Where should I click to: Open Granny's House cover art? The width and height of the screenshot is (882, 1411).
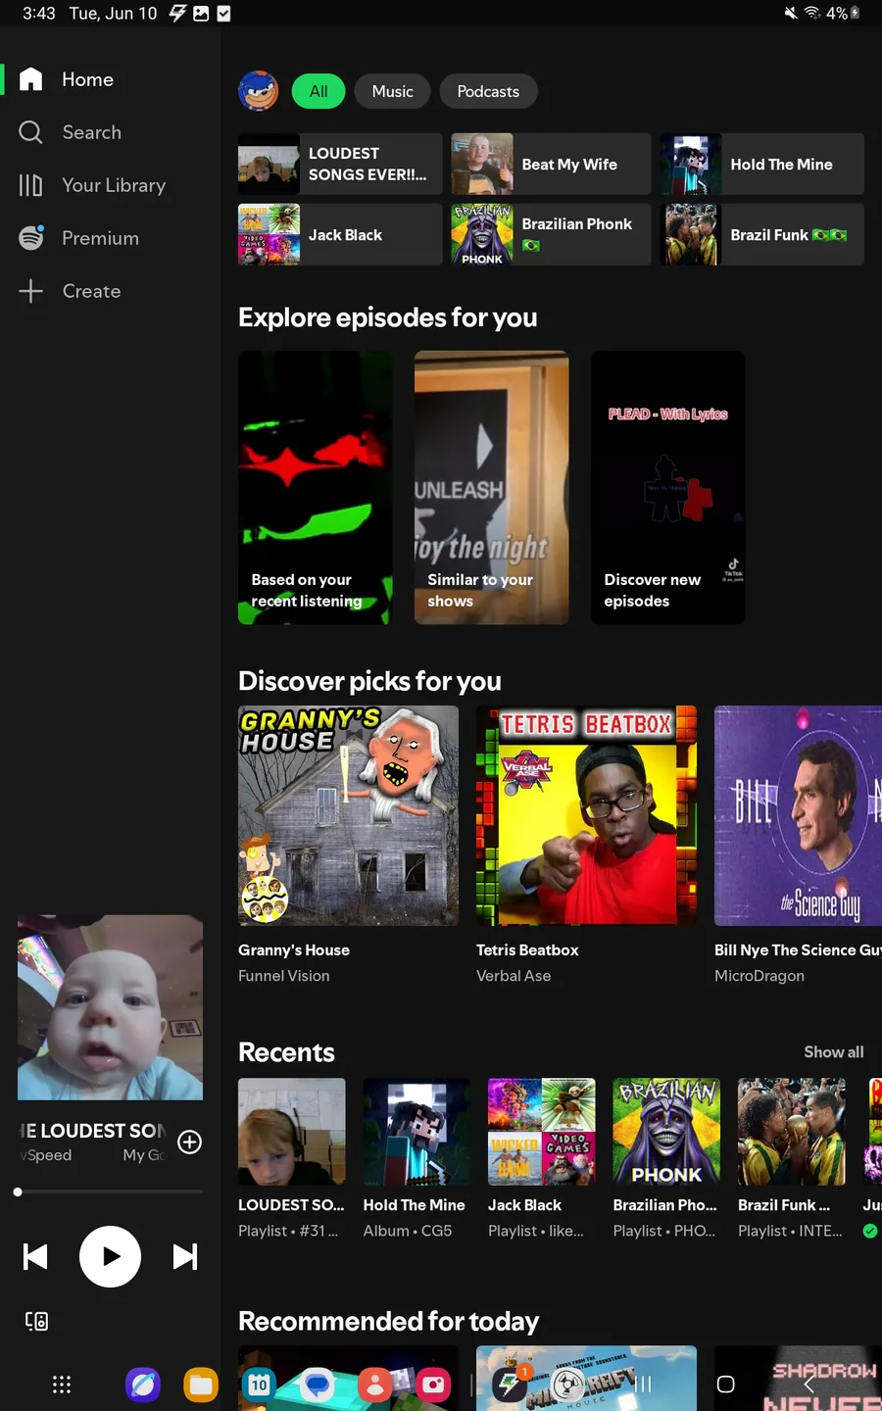pos(348,815)
